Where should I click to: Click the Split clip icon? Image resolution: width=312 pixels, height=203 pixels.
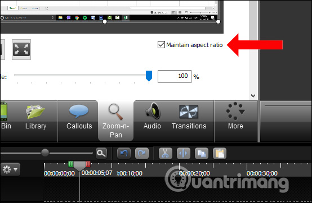(184, 153)
